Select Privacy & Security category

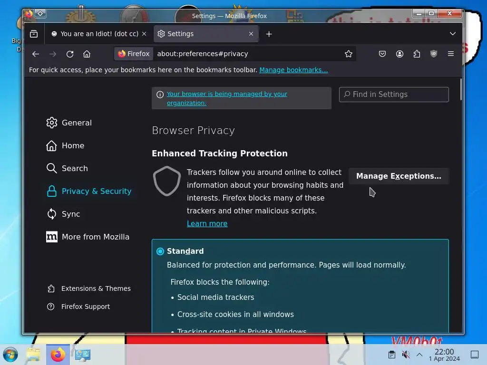pos(89,191)
